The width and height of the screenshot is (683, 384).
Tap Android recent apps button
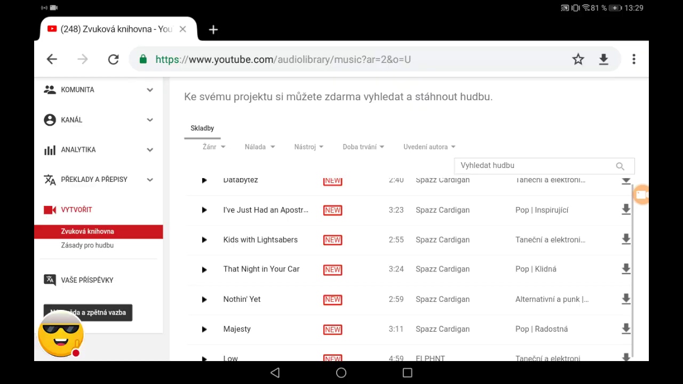click(x=407, y=373)
